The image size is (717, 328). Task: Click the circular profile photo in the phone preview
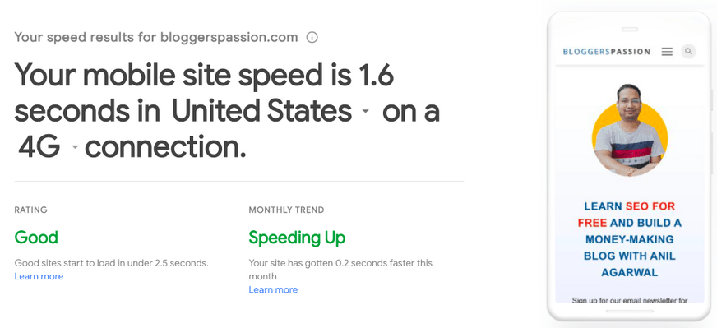click(630, 131)
